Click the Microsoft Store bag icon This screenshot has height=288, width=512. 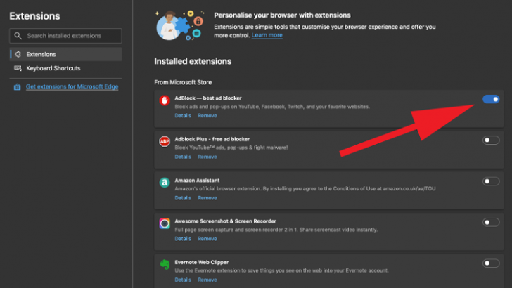click(x=18, y=87)
